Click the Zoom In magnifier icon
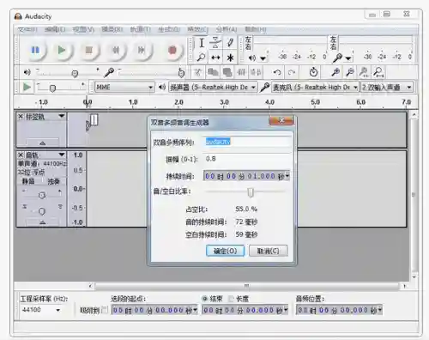This screenshot has height=340, width=429. click(x=335, y=72)
